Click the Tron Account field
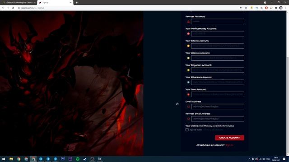This screenshot has height=162, width=289. tap(218, 94)
